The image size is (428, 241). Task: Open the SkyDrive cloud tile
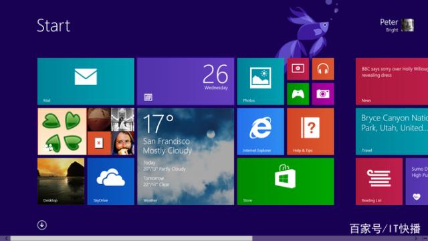point(110,181)
